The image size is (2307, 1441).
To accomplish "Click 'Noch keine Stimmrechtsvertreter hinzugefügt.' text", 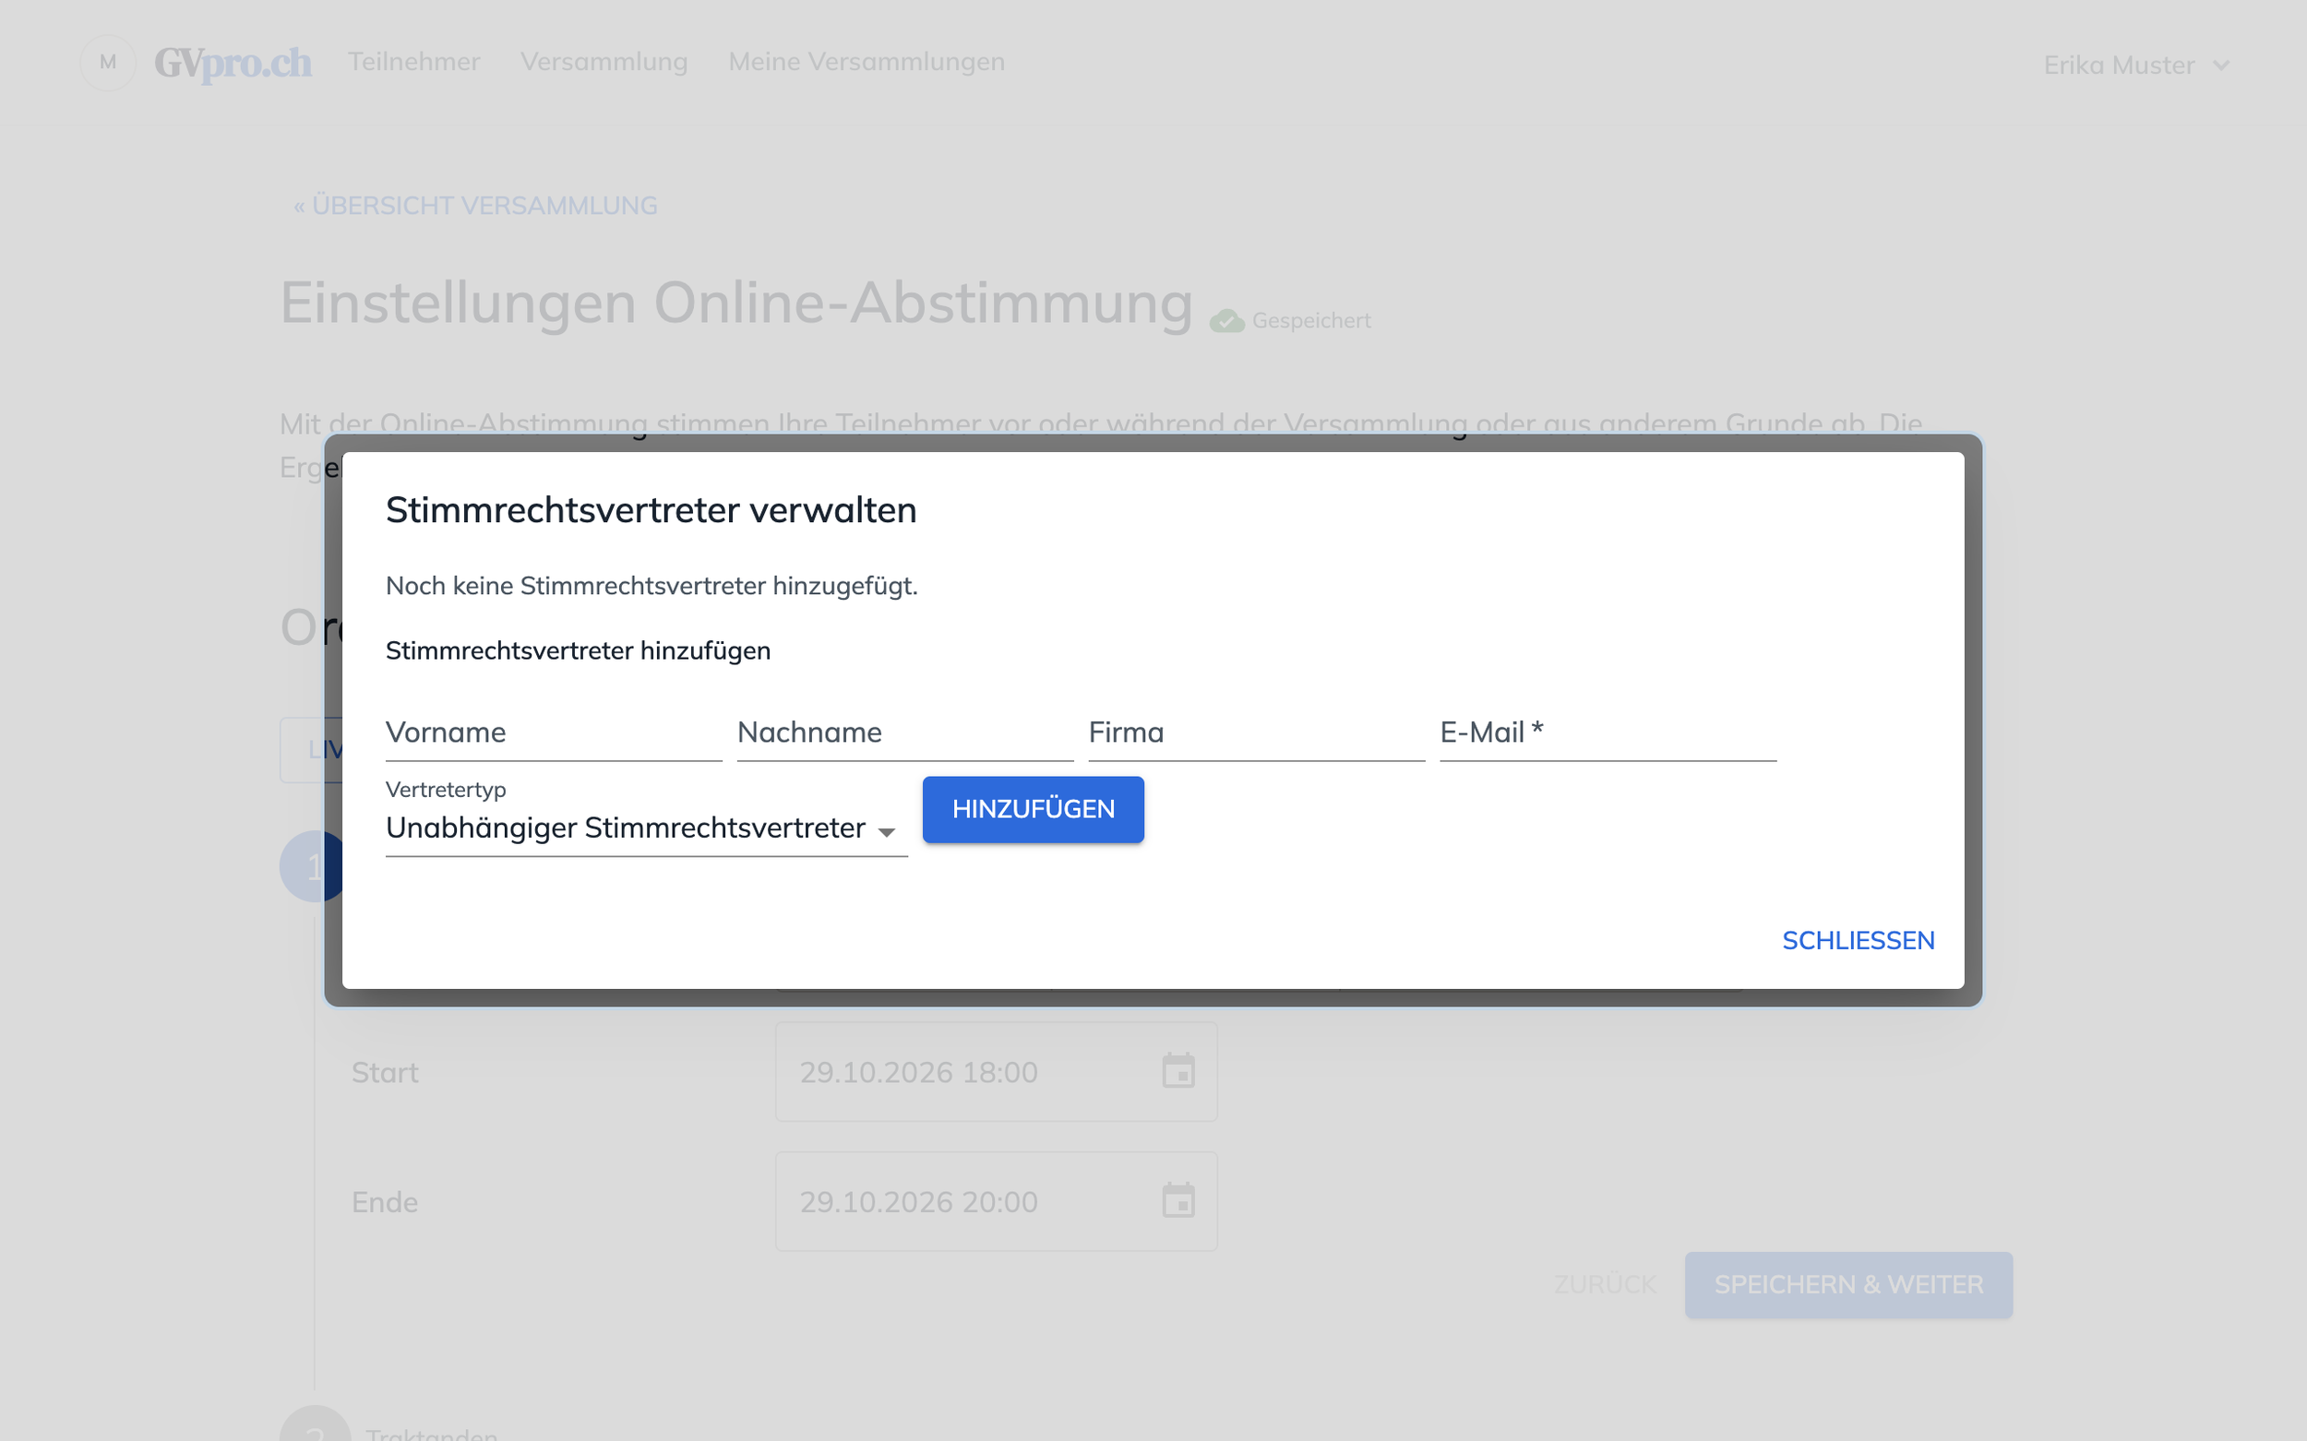I will pyautogui.click(x=651, y=586).
